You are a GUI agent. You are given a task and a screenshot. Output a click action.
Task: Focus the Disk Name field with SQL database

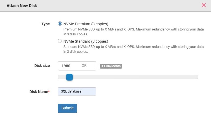pos(77,91)
